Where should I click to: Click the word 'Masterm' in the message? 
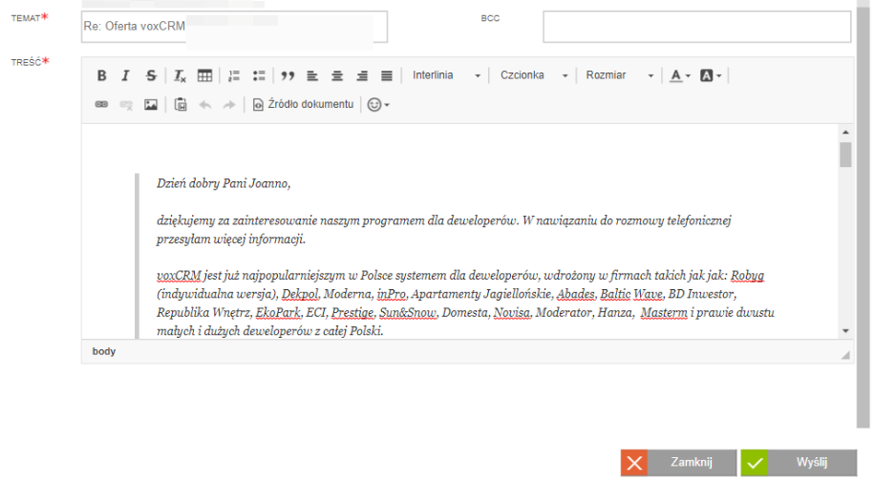pos(664,312)
